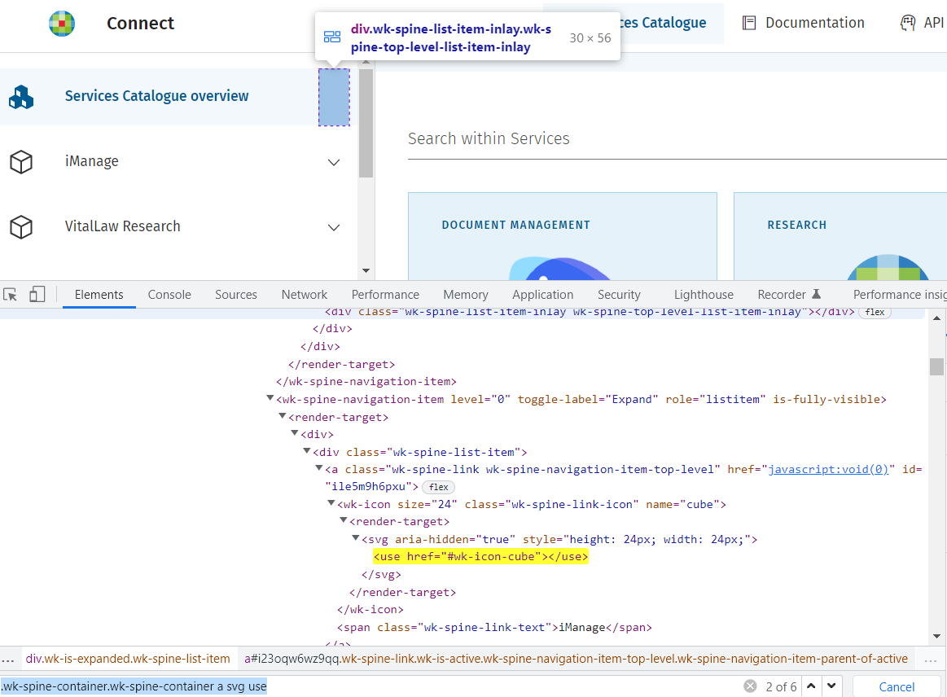Expand the iManage sidebar chevron
Image resolution: width=947 pixels, height=697 pixels.
[x=333, y=163]
